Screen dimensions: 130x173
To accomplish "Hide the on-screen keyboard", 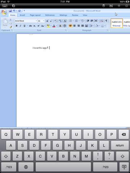I will [x=124, y=167].
